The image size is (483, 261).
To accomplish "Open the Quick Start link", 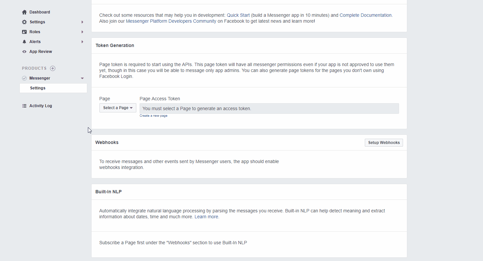I will coord(238,15).
